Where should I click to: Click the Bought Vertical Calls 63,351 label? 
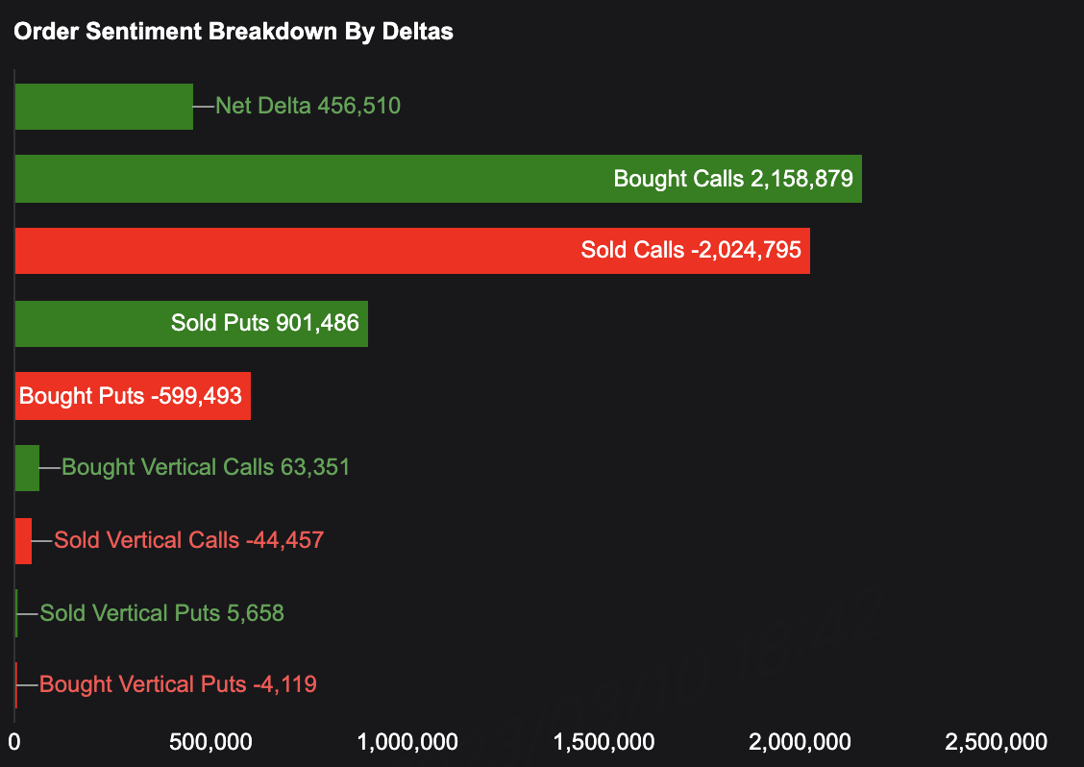(206, 468)
